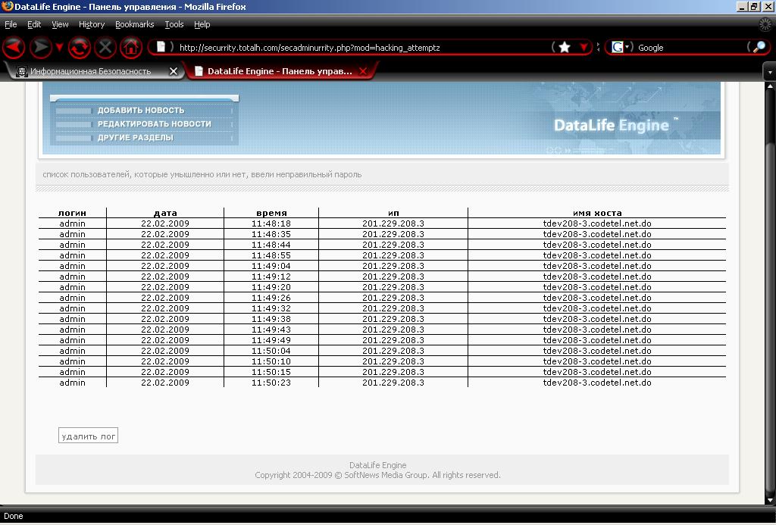Image resolution: width=776 pixels, height=525 pixels.
Task: Select time cell 11:49:12
Action: (271, 277)
